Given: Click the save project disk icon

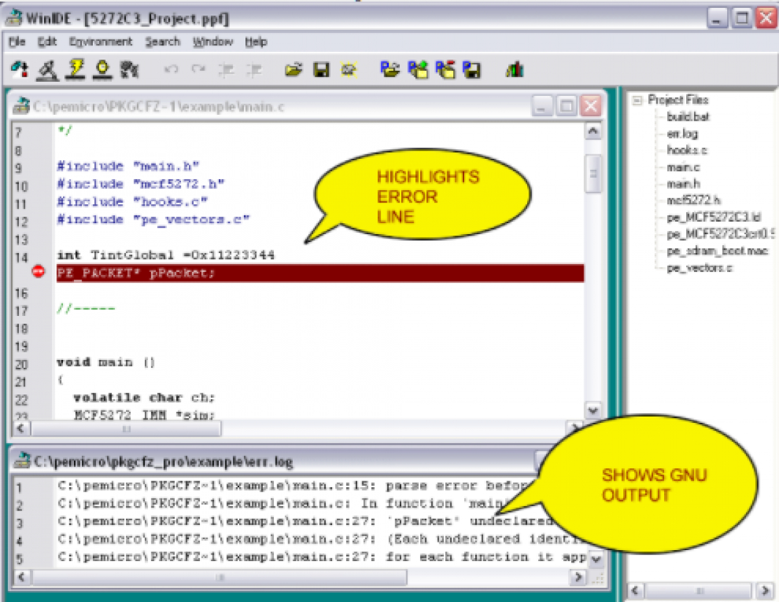Looking at the screenshot, I should click(472, 69).
